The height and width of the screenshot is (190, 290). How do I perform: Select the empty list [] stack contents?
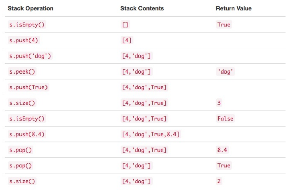pos(125,25)
